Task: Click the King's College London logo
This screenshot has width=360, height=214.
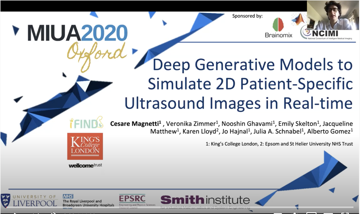Action: [x=85, y=146]
